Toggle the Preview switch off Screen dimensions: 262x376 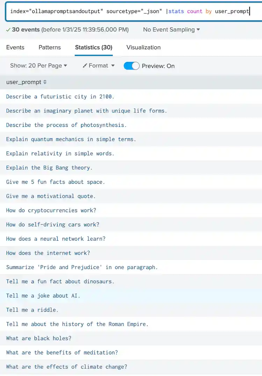click(x=132, y=66)
